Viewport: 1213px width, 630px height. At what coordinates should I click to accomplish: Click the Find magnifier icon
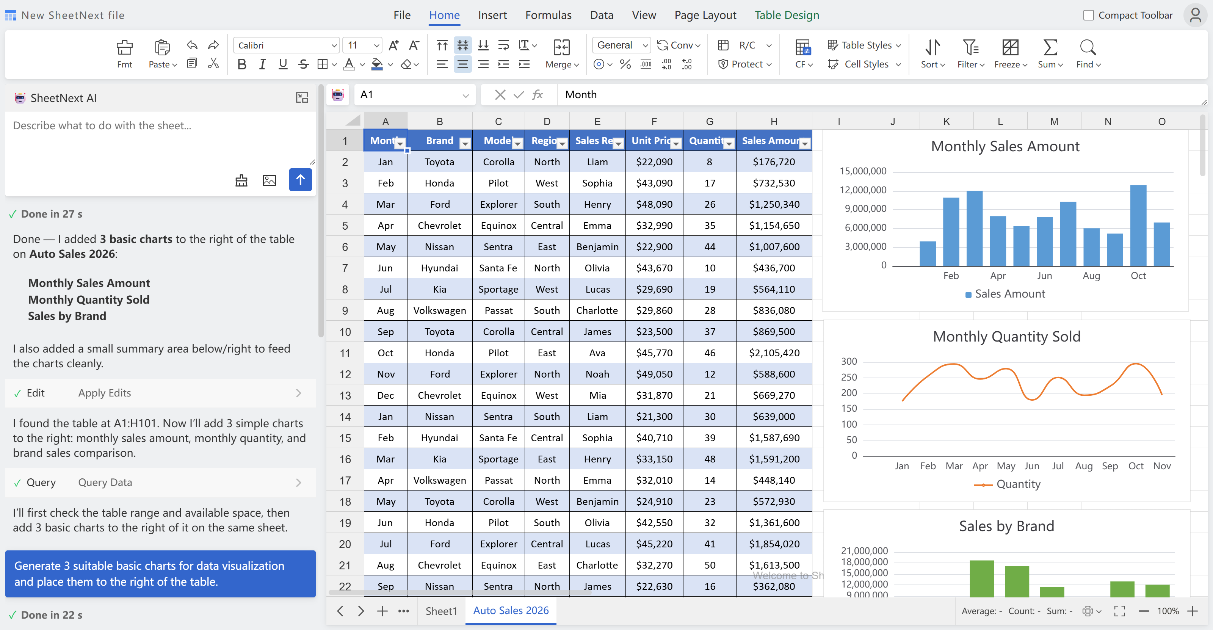pos(1087,47)
